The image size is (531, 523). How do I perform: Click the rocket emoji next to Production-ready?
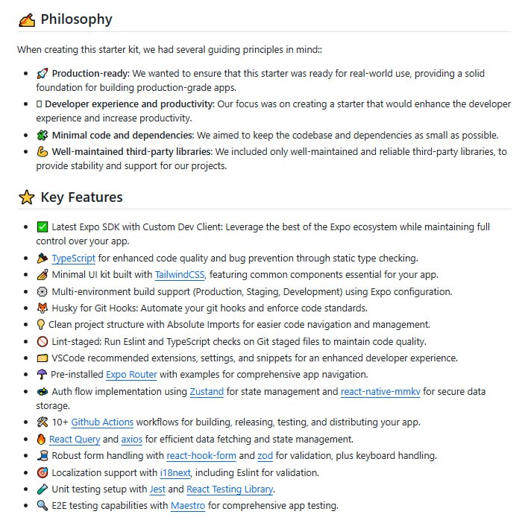43,74
